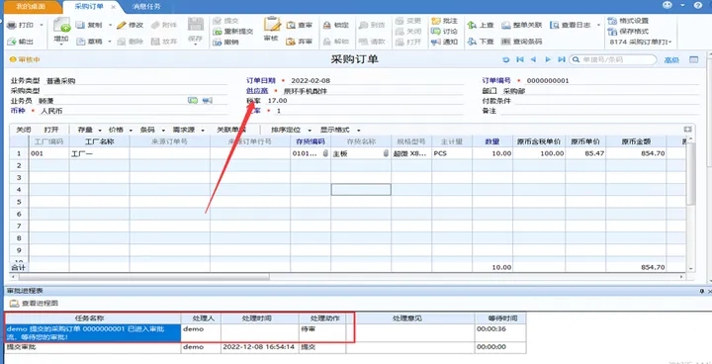Click the 修改 pencil icon
712x364 pixels.
(122, 25)
